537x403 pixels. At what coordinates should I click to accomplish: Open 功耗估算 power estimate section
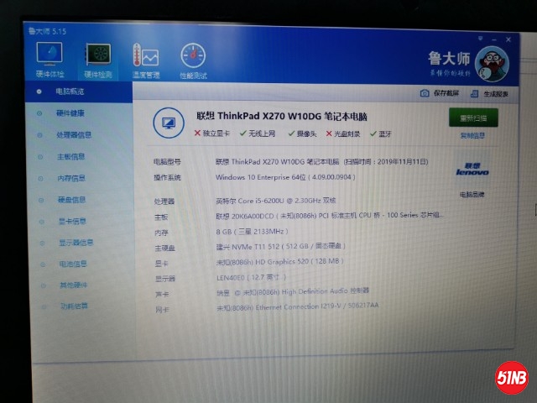[73, 306]
